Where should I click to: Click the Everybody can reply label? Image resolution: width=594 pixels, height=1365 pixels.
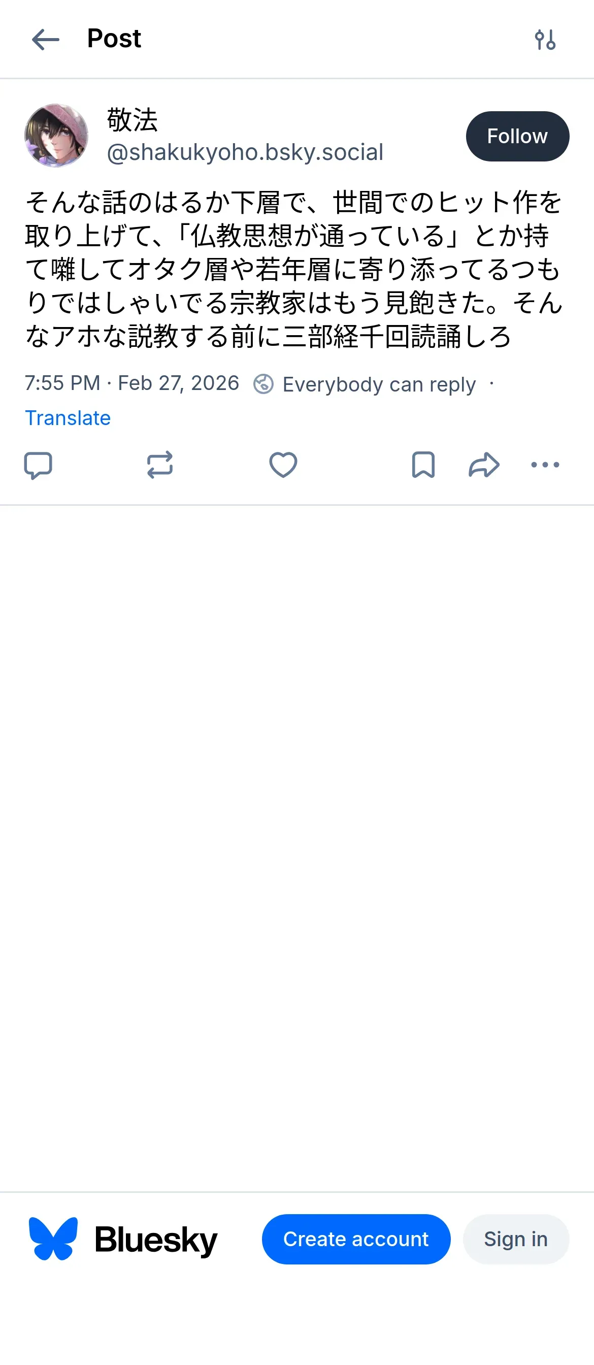point(379,384)
